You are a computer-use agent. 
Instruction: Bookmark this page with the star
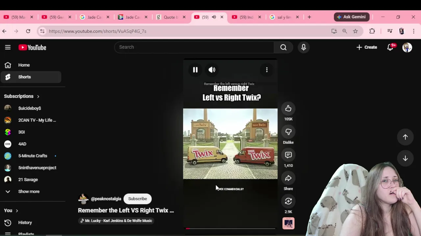(x=355, y=31)
